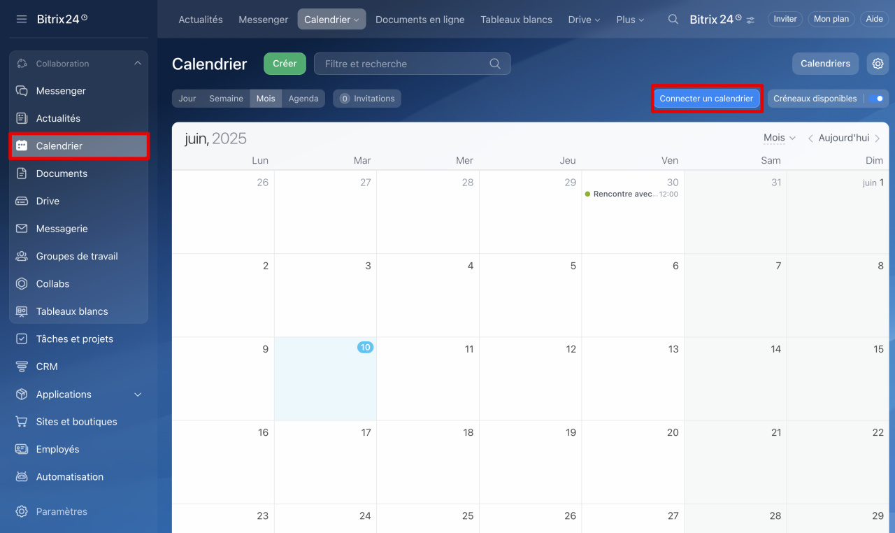895x533 pixels.
Task: Select the Mois view tab
Action: 266,99
